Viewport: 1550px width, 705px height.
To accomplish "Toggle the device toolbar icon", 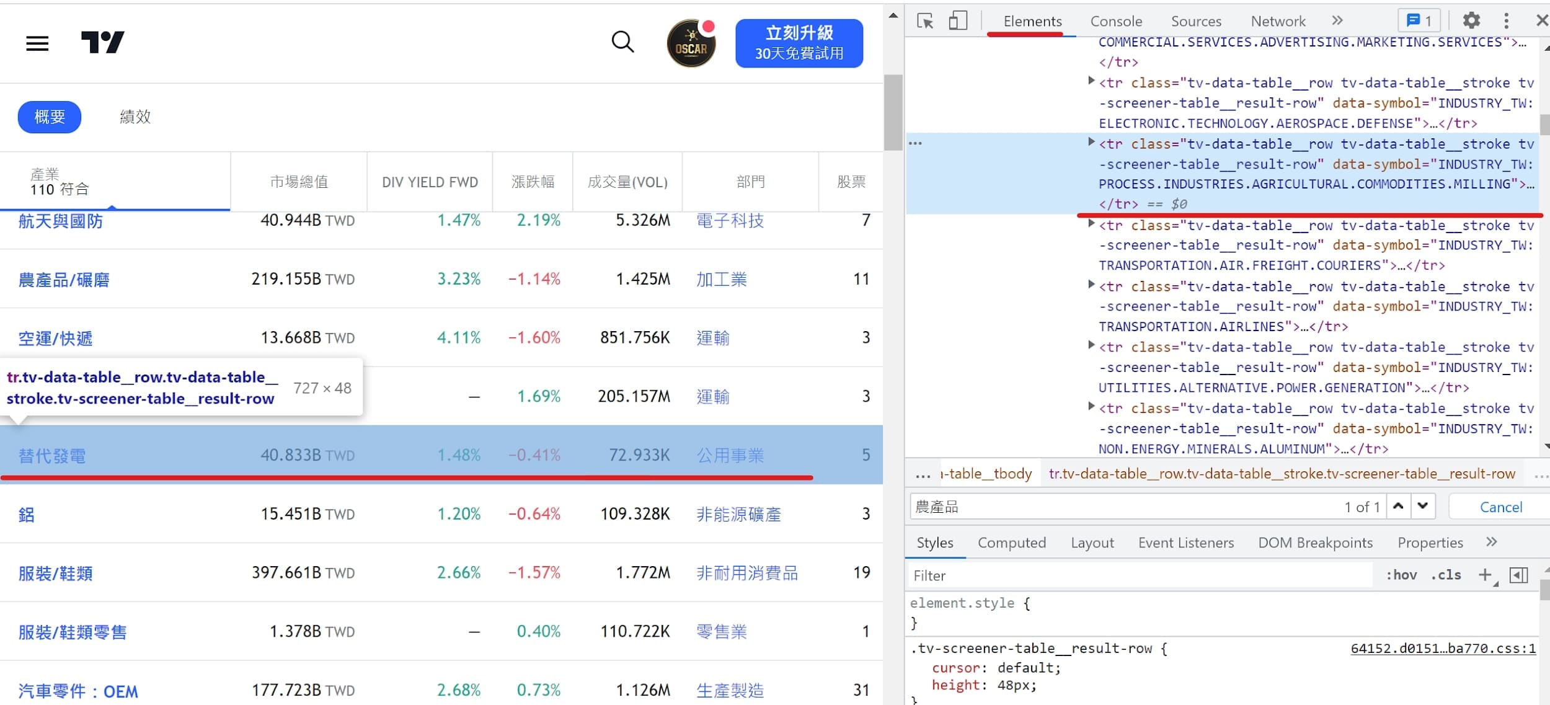I will tap(958, 21).
